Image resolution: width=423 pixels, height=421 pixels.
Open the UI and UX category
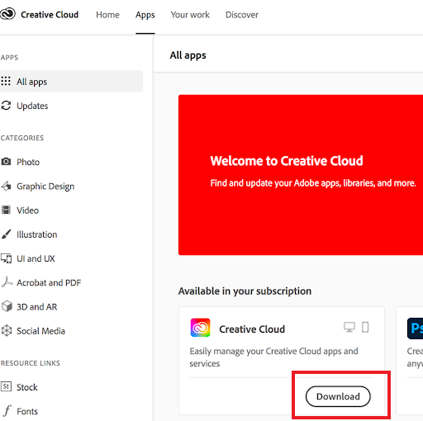pos(36,258)
